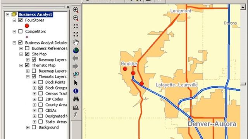
Task: Click the Fixed Zoom Out arrows icon
Action: [x=76, y=34]
